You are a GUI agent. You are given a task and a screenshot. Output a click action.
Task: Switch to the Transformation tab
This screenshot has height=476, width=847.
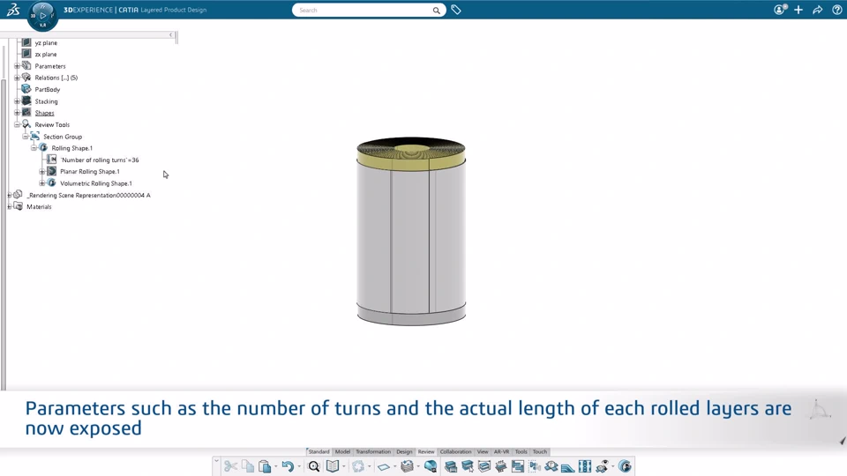click(x=373, y=451)
